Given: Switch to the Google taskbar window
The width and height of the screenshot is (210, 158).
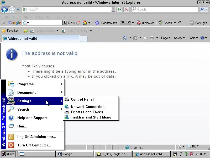Looking at the screenshot, I should pos(75,154).
